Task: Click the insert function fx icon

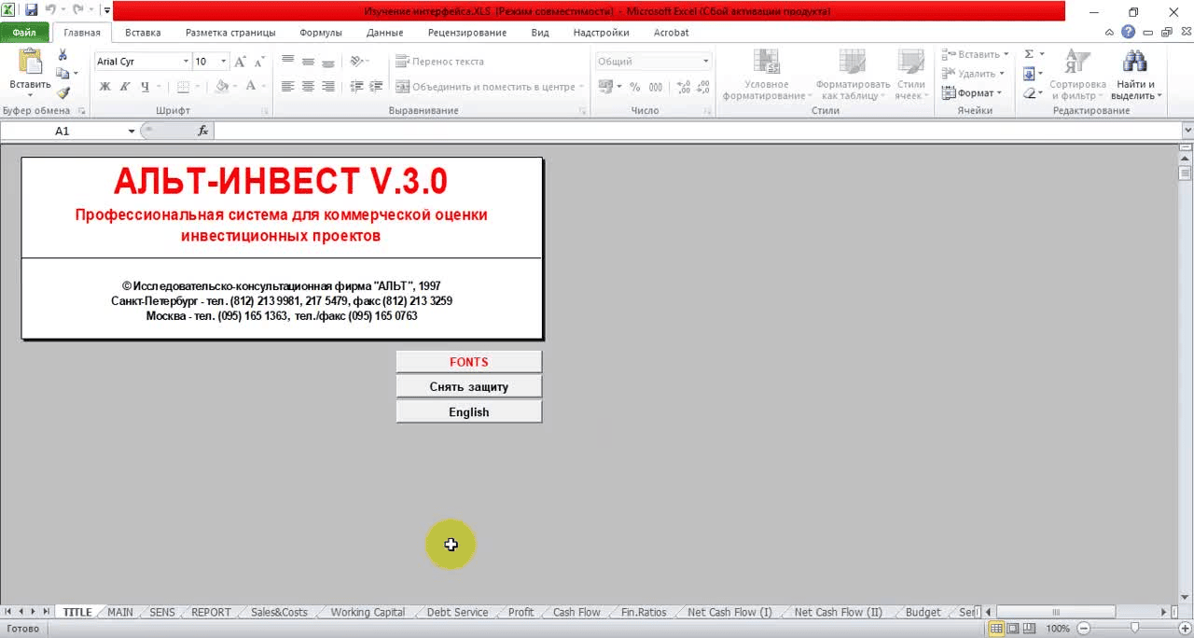Action: tap(202, 132)
